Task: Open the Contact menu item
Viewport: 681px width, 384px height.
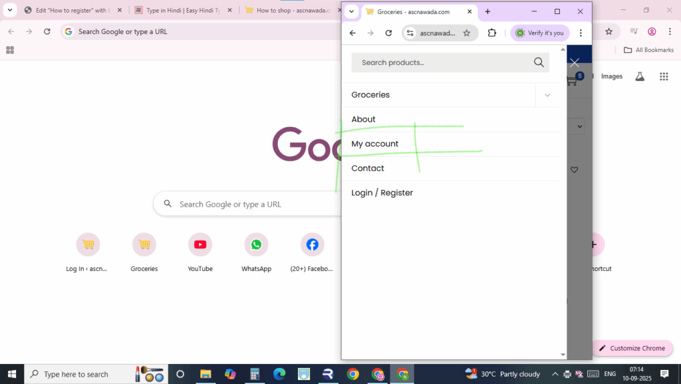Action: (368, 168)
